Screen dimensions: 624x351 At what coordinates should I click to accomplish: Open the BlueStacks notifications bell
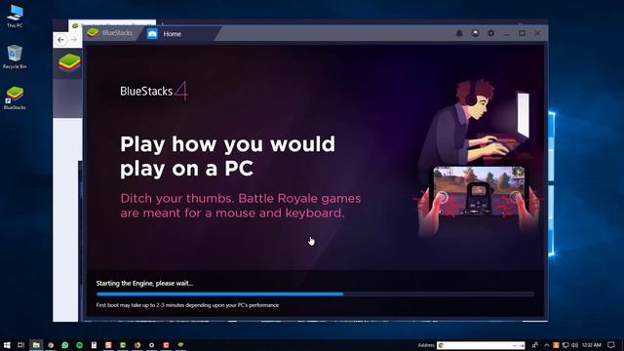click(459, 33)
